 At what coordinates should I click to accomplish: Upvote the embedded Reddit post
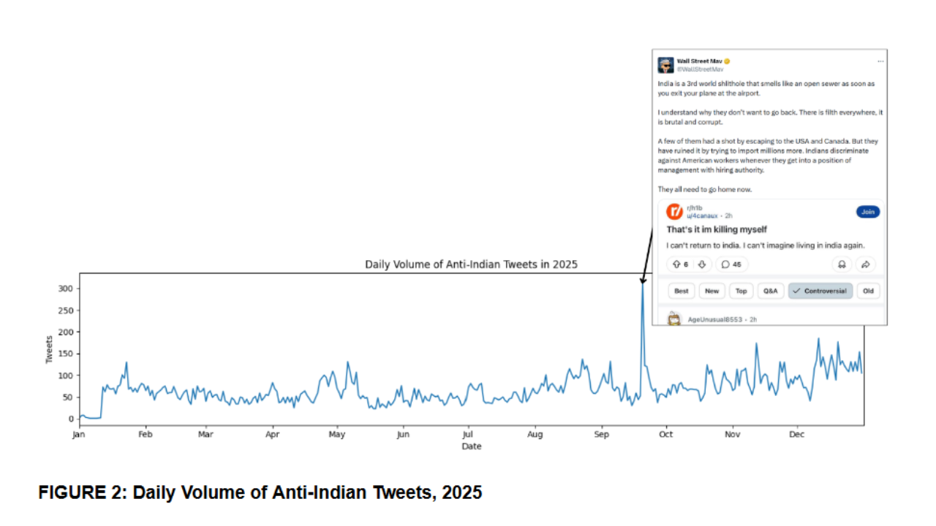pos(676,264)
